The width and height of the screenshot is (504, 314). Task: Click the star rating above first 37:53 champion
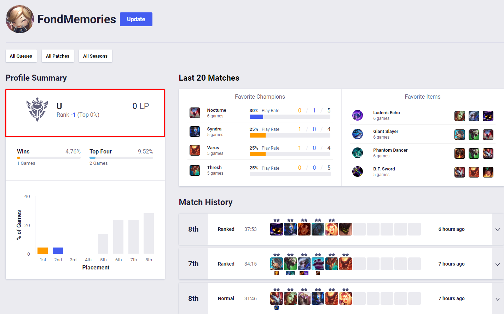277,220
